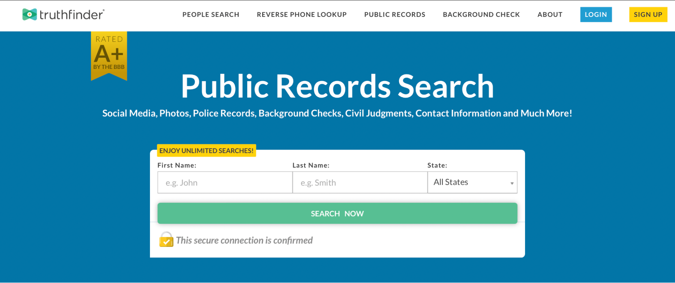Click the 'This secure connection is confirmed' text
The image size is (675, 283).
point(244,240)
